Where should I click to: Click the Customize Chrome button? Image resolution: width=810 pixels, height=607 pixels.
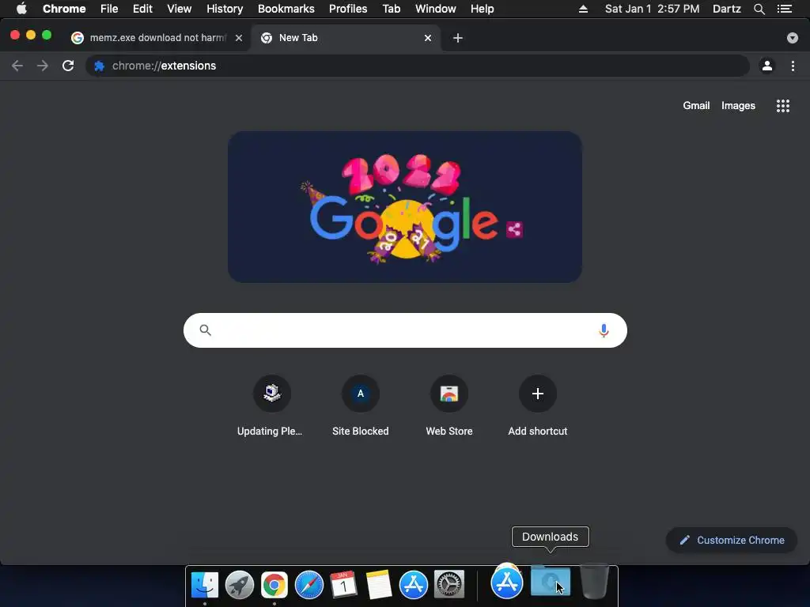coord(732,540)
